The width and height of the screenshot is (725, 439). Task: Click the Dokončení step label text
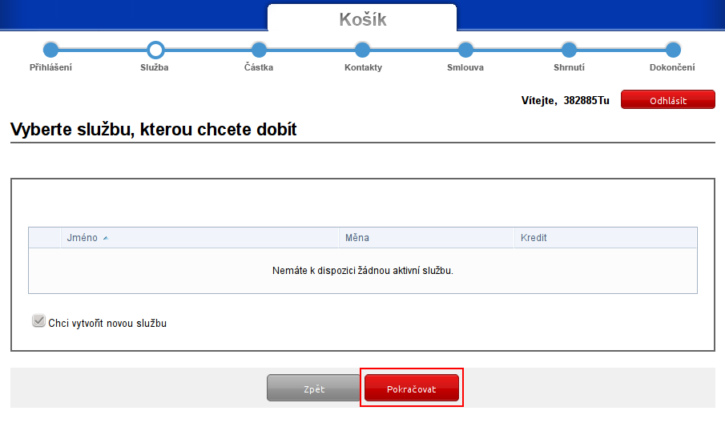click(x=672, y=67)
